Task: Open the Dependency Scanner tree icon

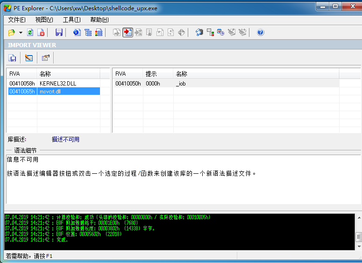Action: click(x=210, y=33)
